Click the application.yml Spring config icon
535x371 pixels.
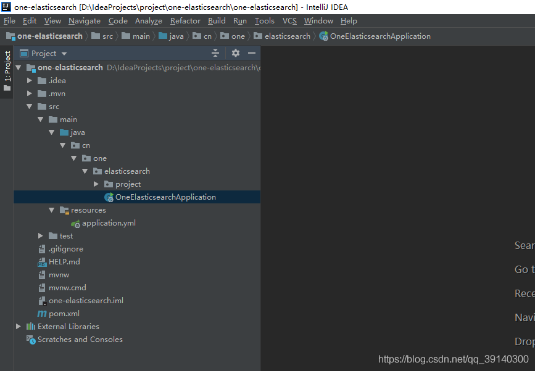pyautogui.click(x=75, y=224)
